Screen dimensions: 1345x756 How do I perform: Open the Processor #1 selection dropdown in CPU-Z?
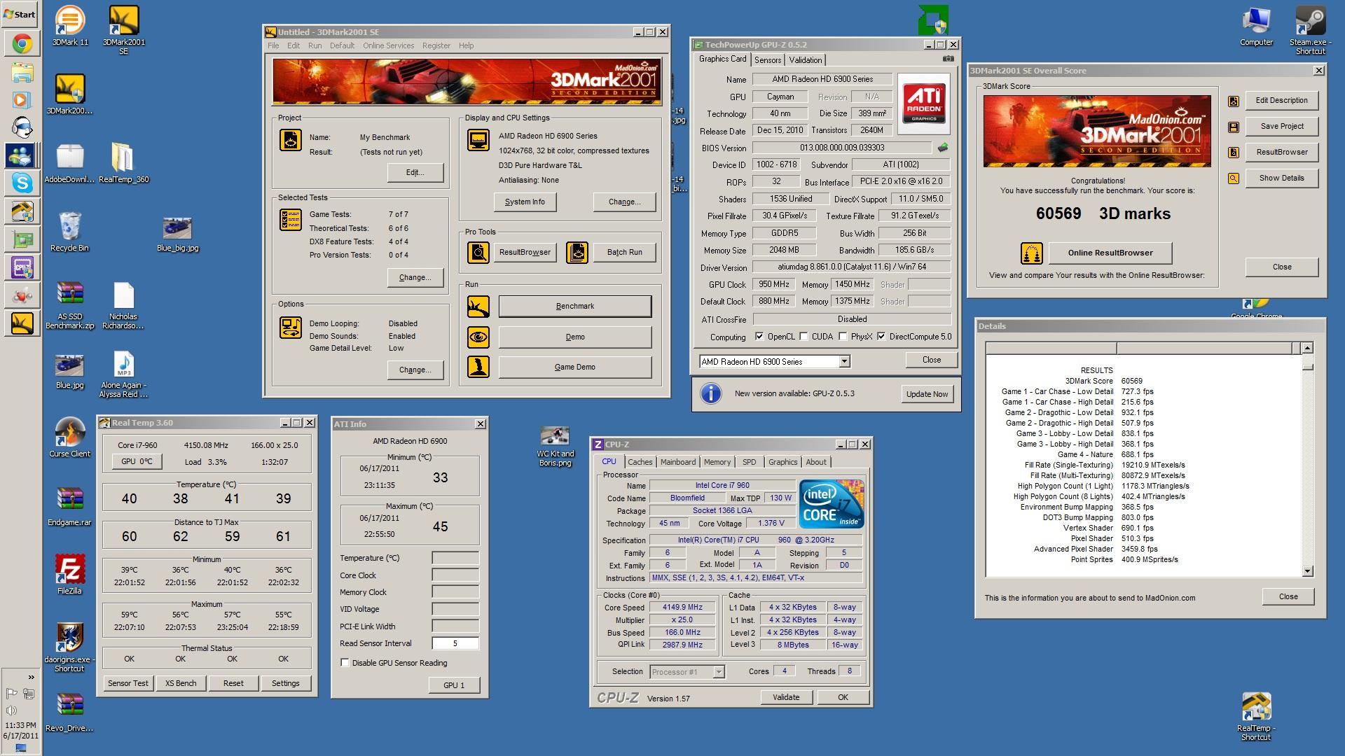tap(719, 672)
